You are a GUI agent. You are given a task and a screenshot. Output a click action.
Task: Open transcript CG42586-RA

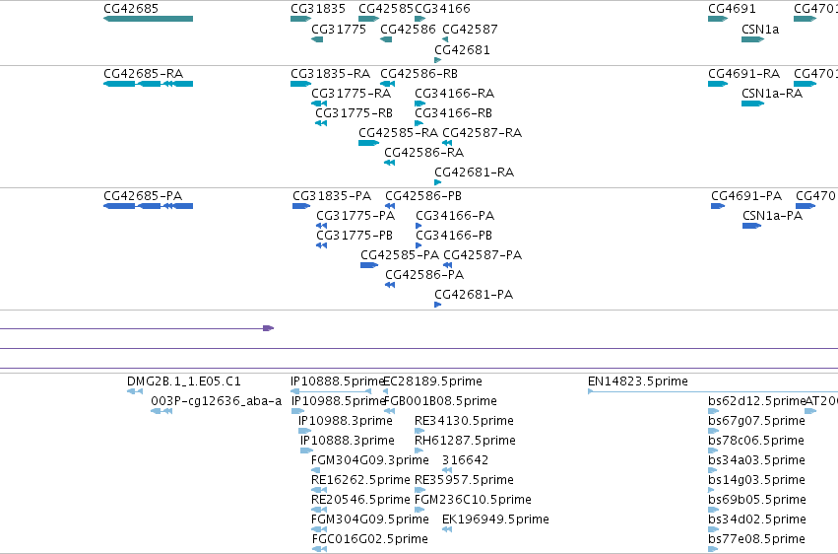[390, 163]
